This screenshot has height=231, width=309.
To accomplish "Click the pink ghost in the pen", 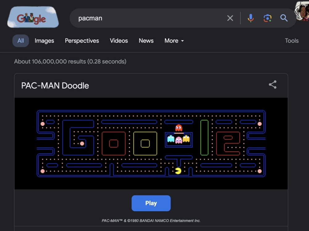I will [x=179, y=140].
